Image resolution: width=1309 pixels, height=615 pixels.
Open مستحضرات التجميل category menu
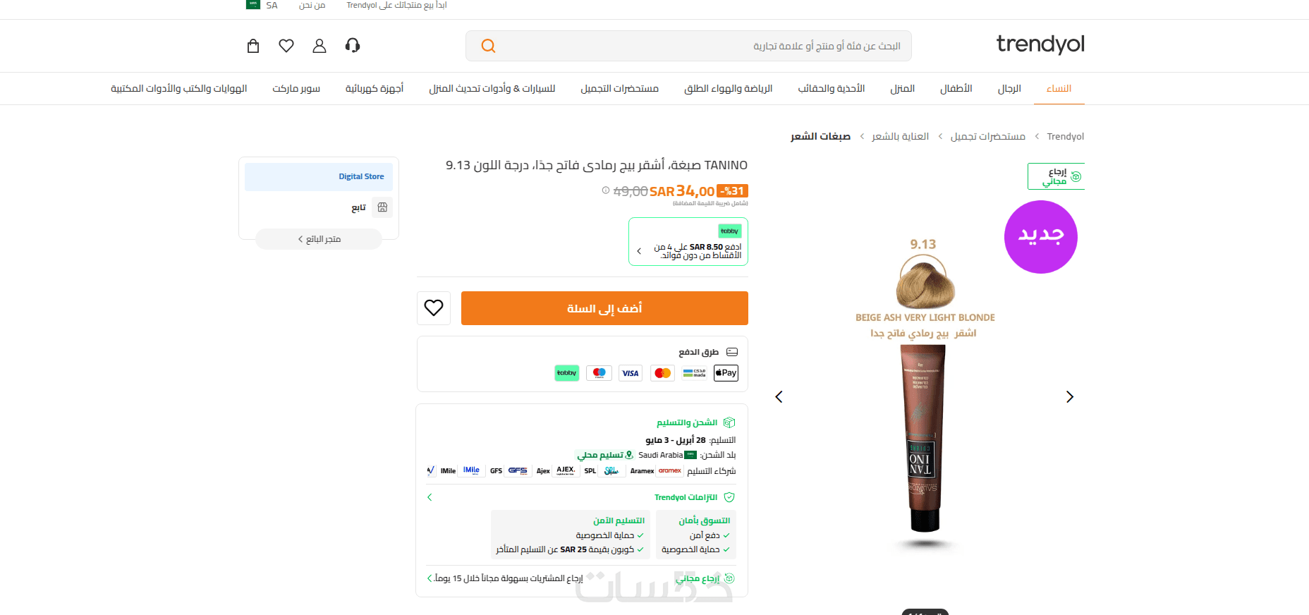[x=620, y=89]
